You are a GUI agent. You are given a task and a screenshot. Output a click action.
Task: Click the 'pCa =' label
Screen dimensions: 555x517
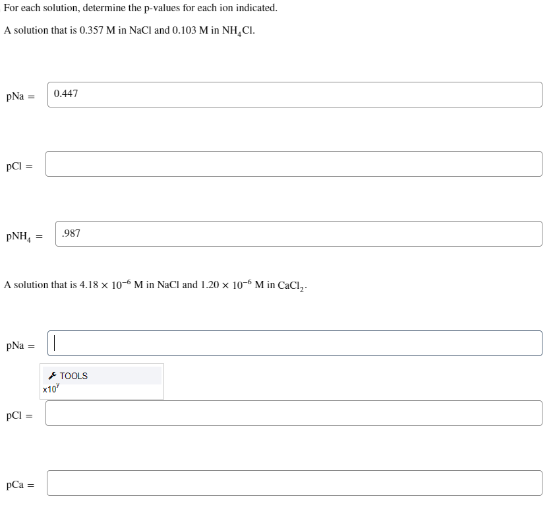click(x=20, y=485)
